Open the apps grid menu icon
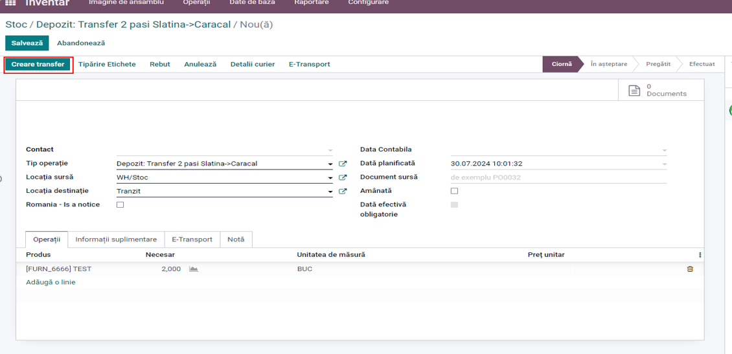Screen dimensions: 732x354 pyautogui.click(x=10, y=3)
